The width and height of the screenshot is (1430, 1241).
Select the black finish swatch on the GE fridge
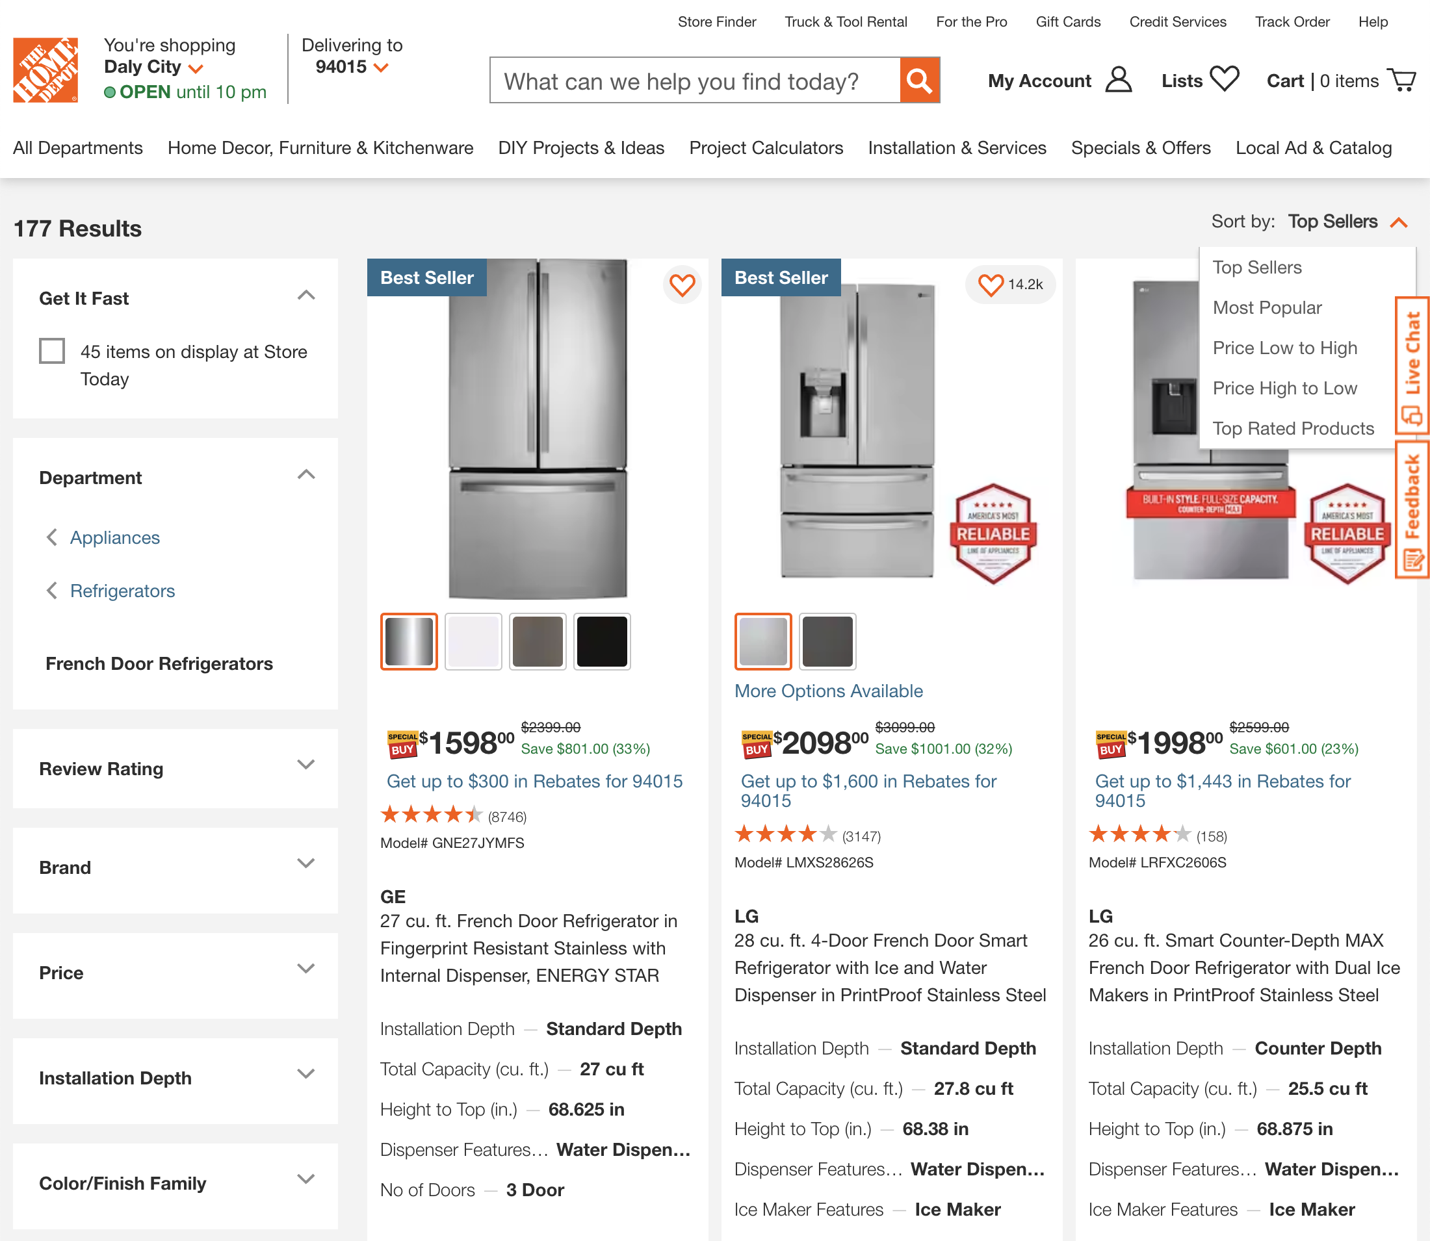[601, 641]
